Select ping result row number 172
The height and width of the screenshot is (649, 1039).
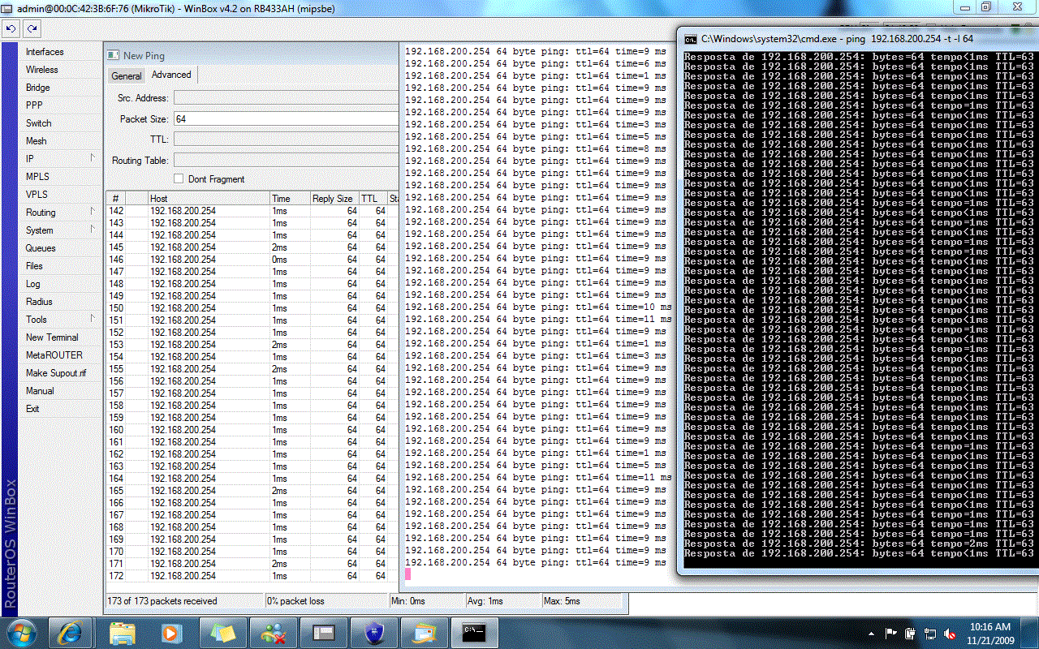click(x=252, y=576)
